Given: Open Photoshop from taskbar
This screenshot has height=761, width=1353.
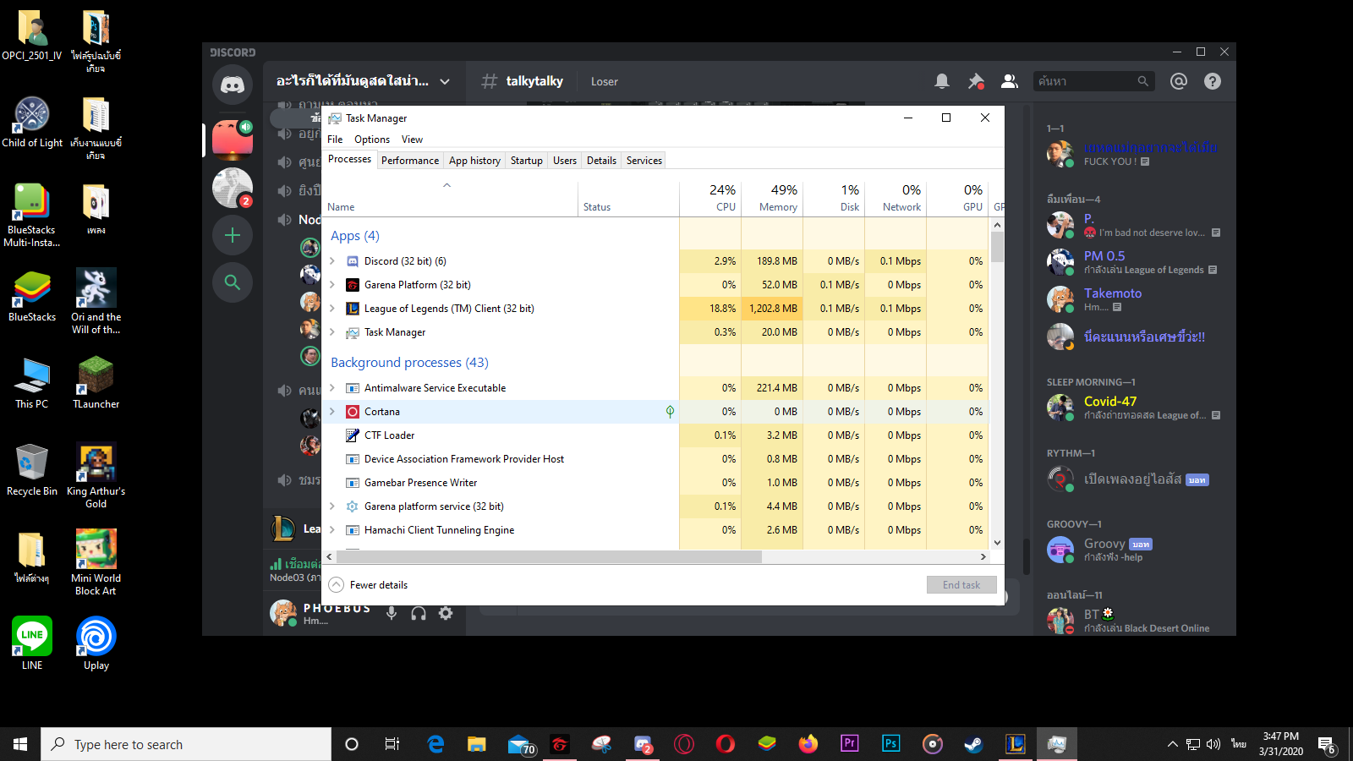Looking at the screenshot, I should pyautogui.click(x=890, y=744).
